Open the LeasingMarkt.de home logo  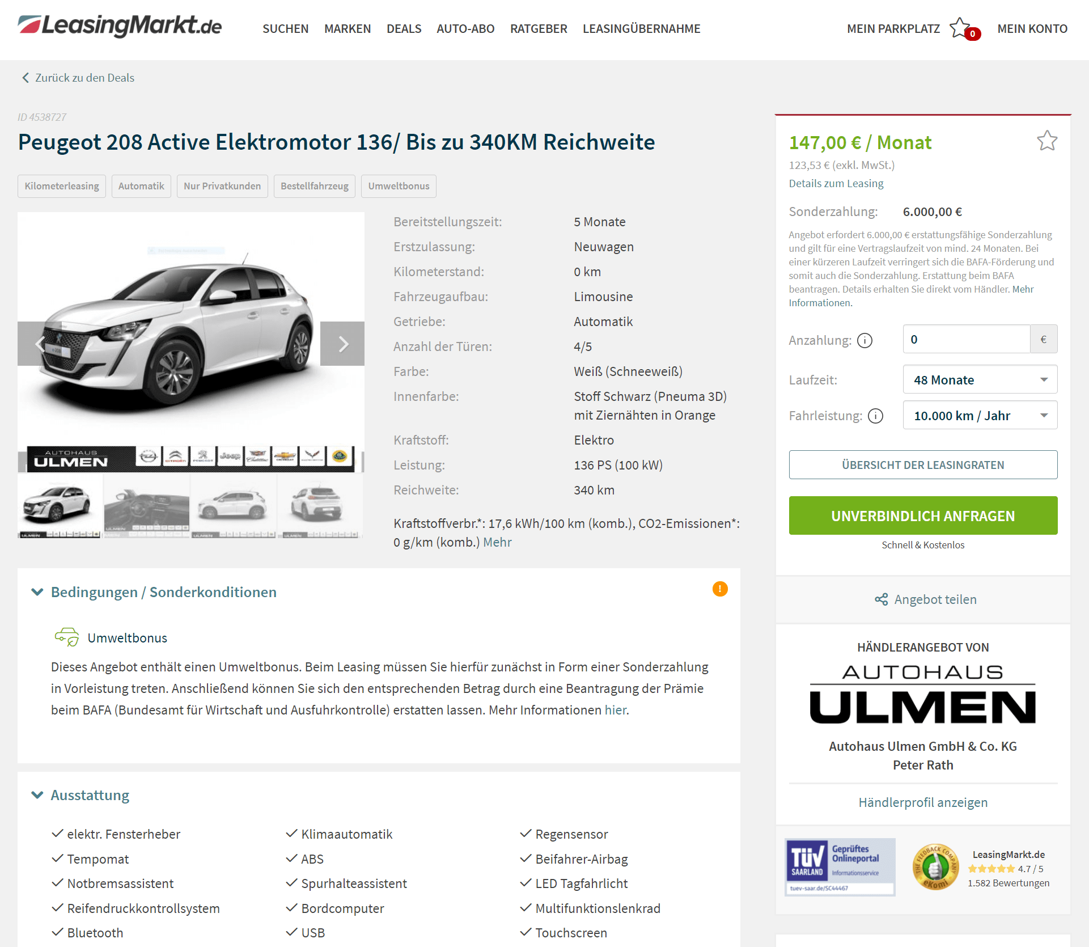tap(120, 26)
